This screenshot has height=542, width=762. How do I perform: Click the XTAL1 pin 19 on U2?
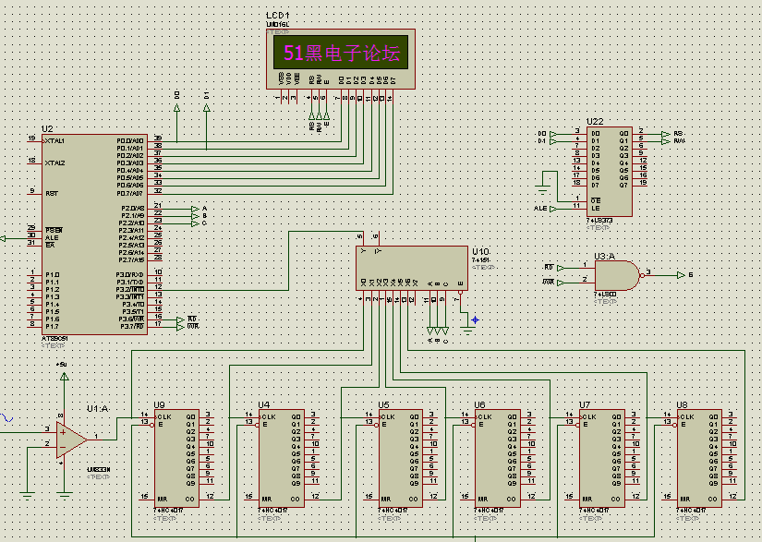pos(34,141)
